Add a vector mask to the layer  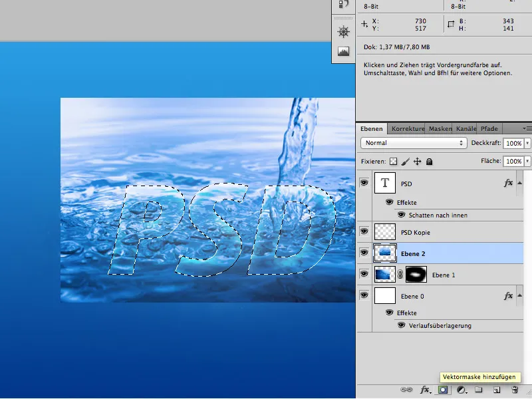tap(443, 390)
